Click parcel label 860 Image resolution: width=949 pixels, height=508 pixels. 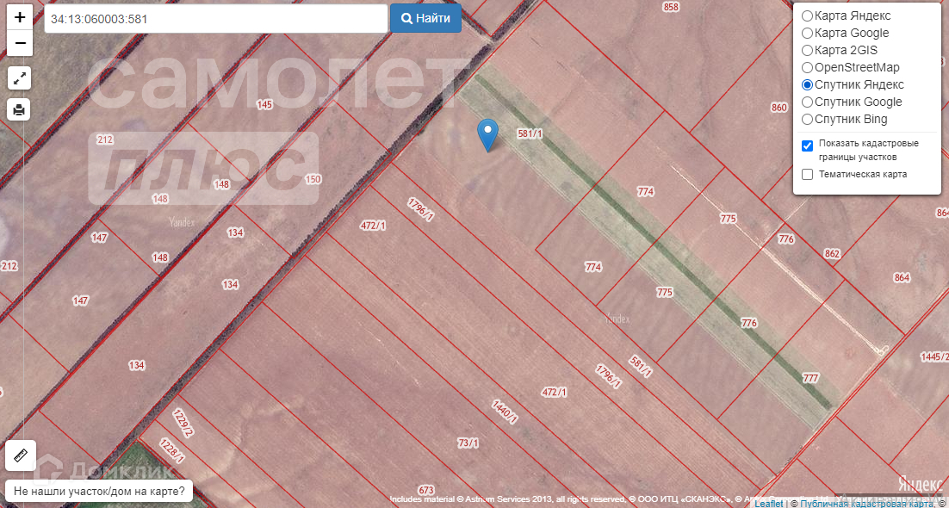(779, 108)
